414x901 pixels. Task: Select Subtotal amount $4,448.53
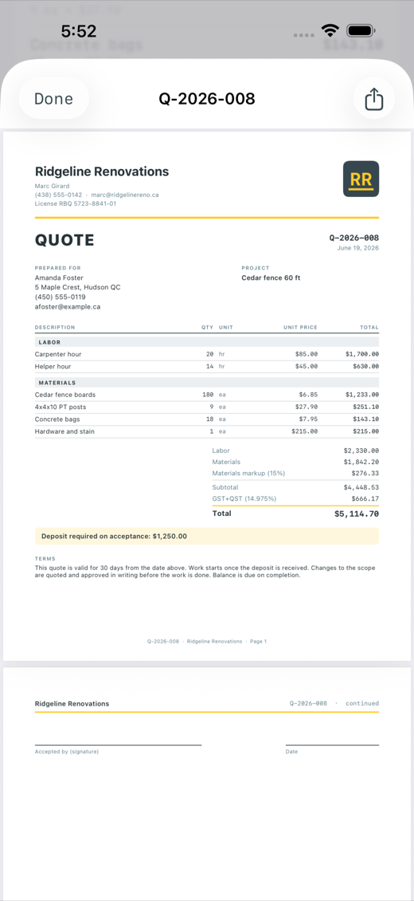(361, 487)
